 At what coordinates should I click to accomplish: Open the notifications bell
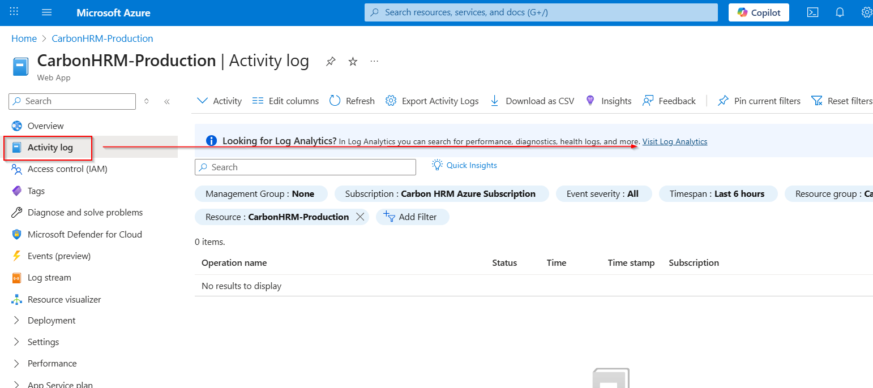[840, 12]
